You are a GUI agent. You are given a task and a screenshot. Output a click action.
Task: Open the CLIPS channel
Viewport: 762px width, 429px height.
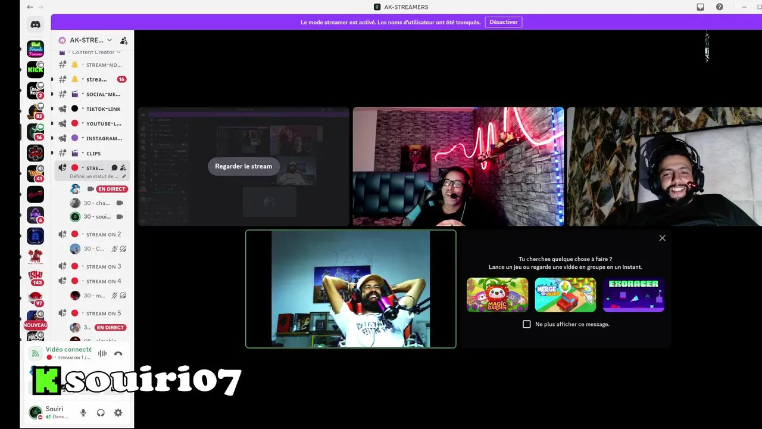(x=92, y=153)
